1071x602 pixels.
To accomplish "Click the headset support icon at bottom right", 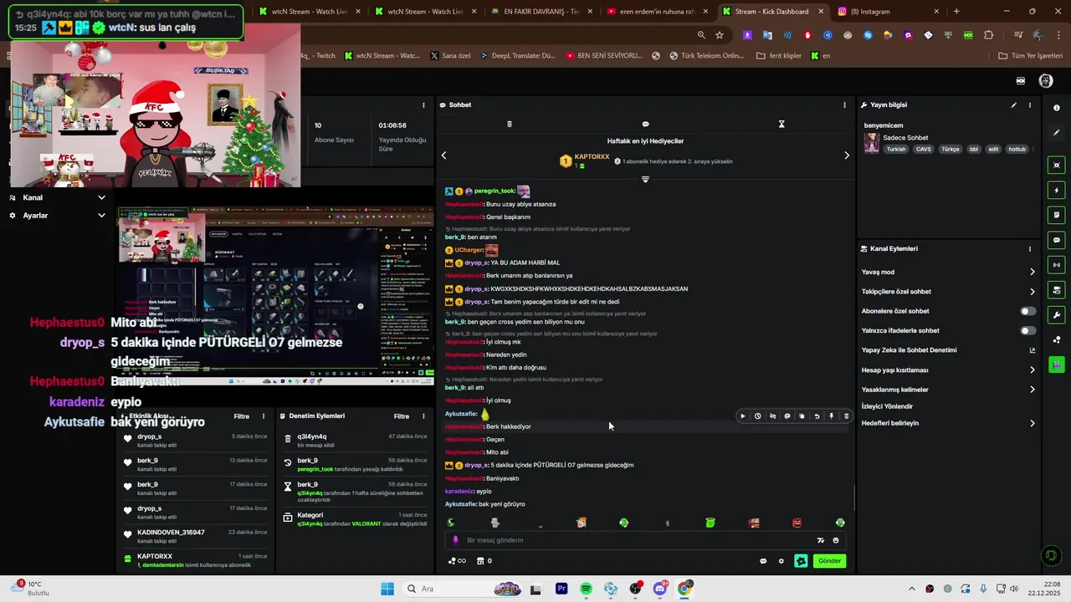I will click(1052, 555).
